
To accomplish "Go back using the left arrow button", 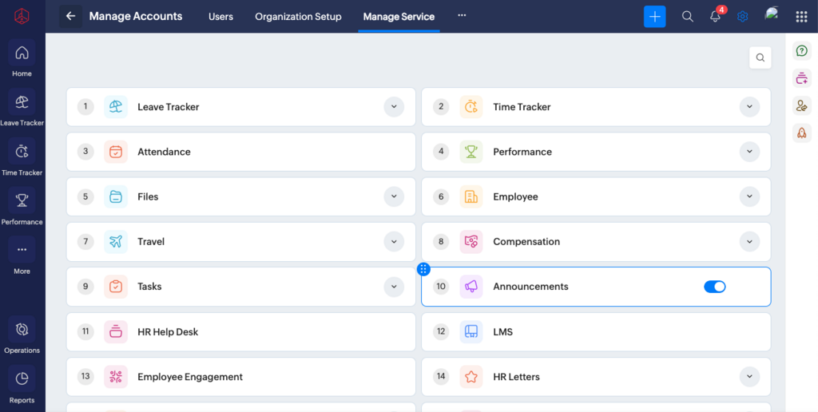I will 70,17.
